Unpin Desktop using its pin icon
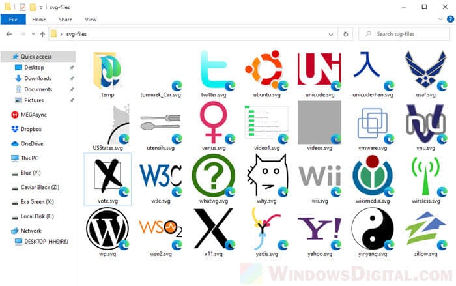The height and width of the screenshot is (286, 456). click(72, 68)
